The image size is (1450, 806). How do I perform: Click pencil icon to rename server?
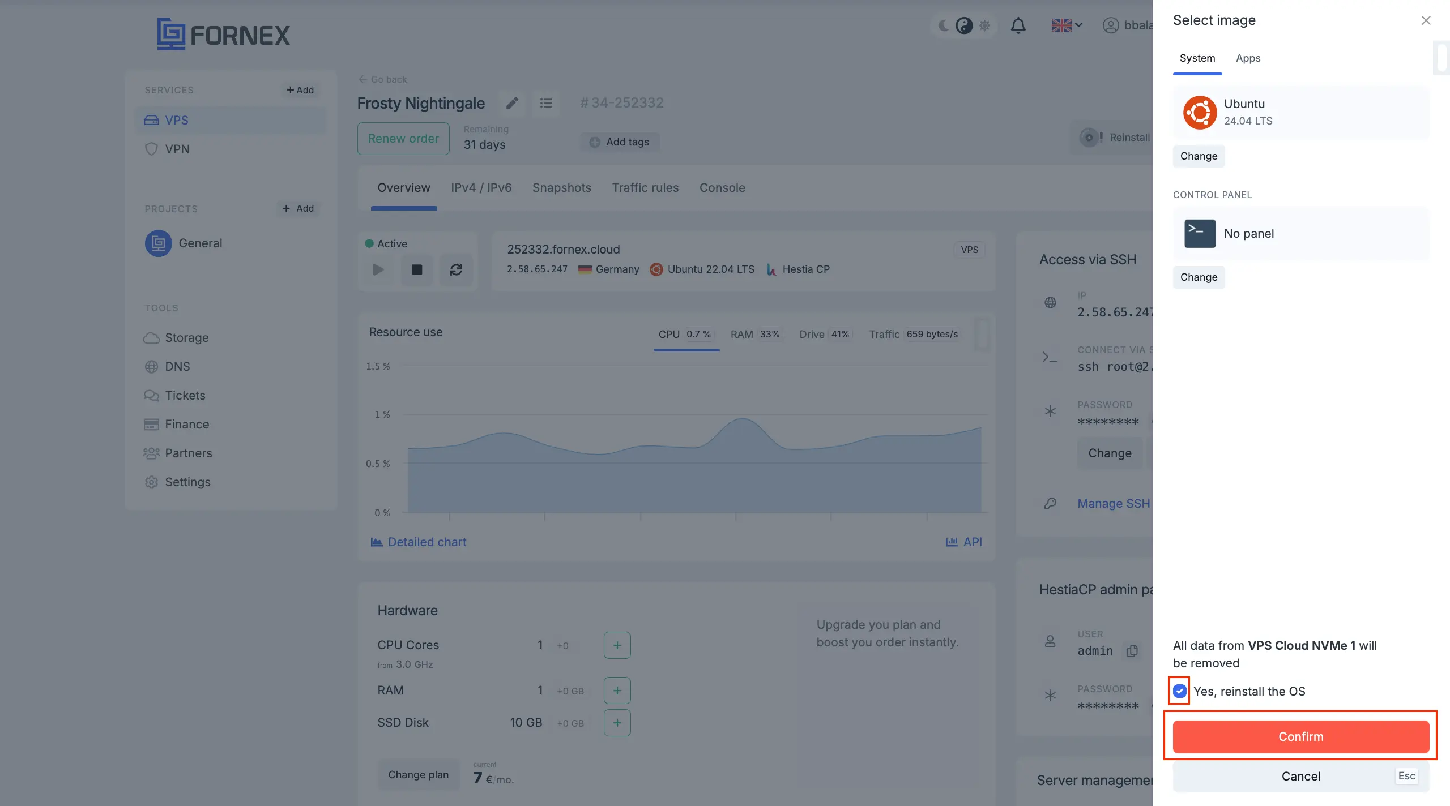click(512, 103)
